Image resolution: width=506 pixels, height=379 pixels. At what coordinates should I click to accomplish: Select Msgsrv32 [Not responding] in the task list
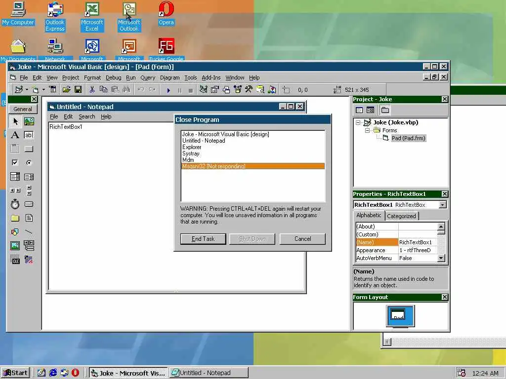pyautogui.click(x=253, y=166)
